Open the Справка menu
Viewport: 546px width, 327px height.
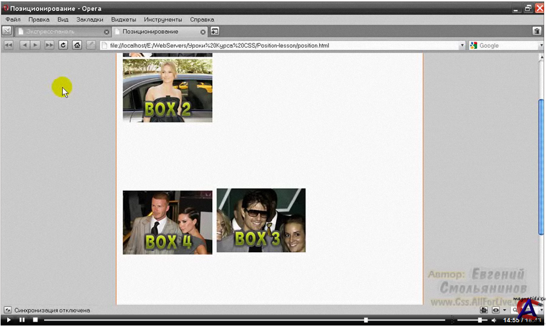coord(202,19)
